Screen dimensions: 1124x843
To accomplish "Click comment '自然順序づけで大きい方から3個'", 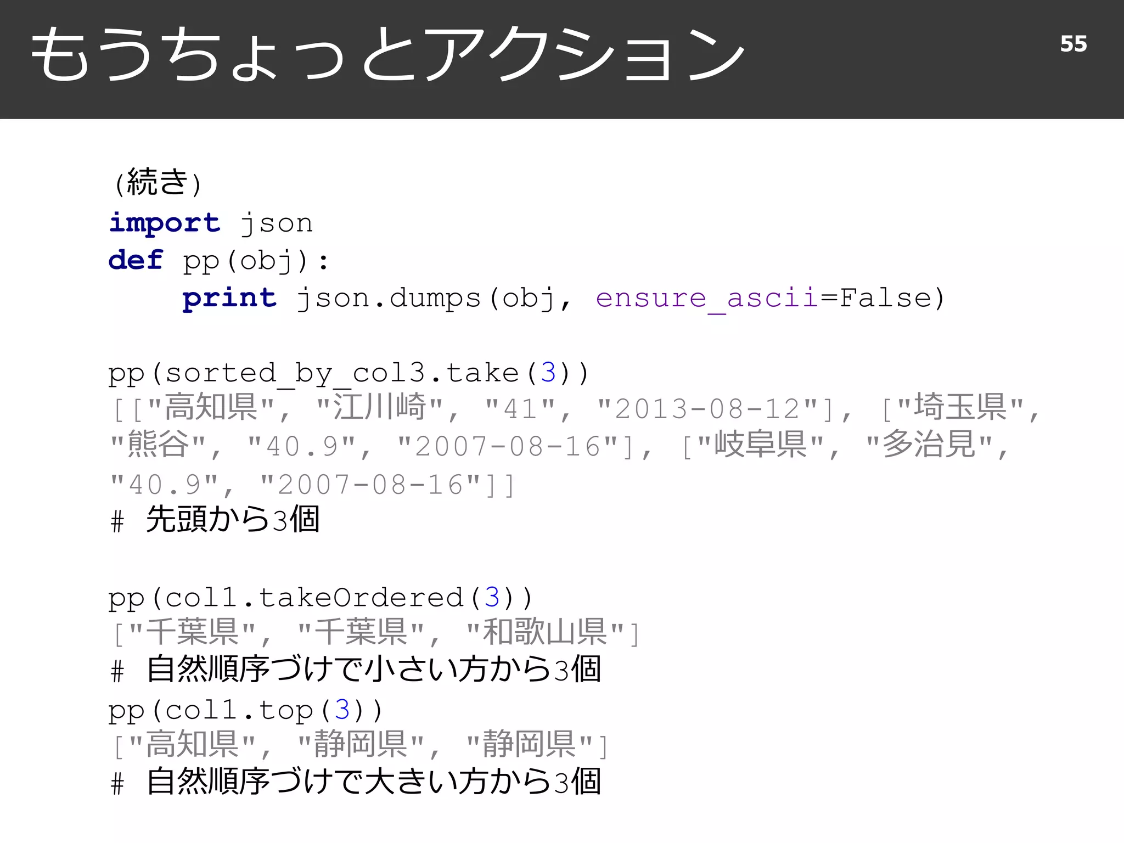I will pos(374,782).
